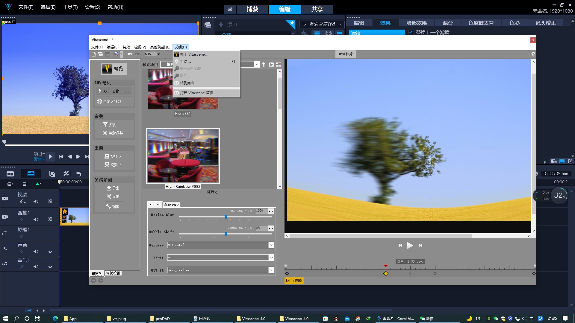Click the Corel search field 搜索当前视图

[x=323, y=24]
